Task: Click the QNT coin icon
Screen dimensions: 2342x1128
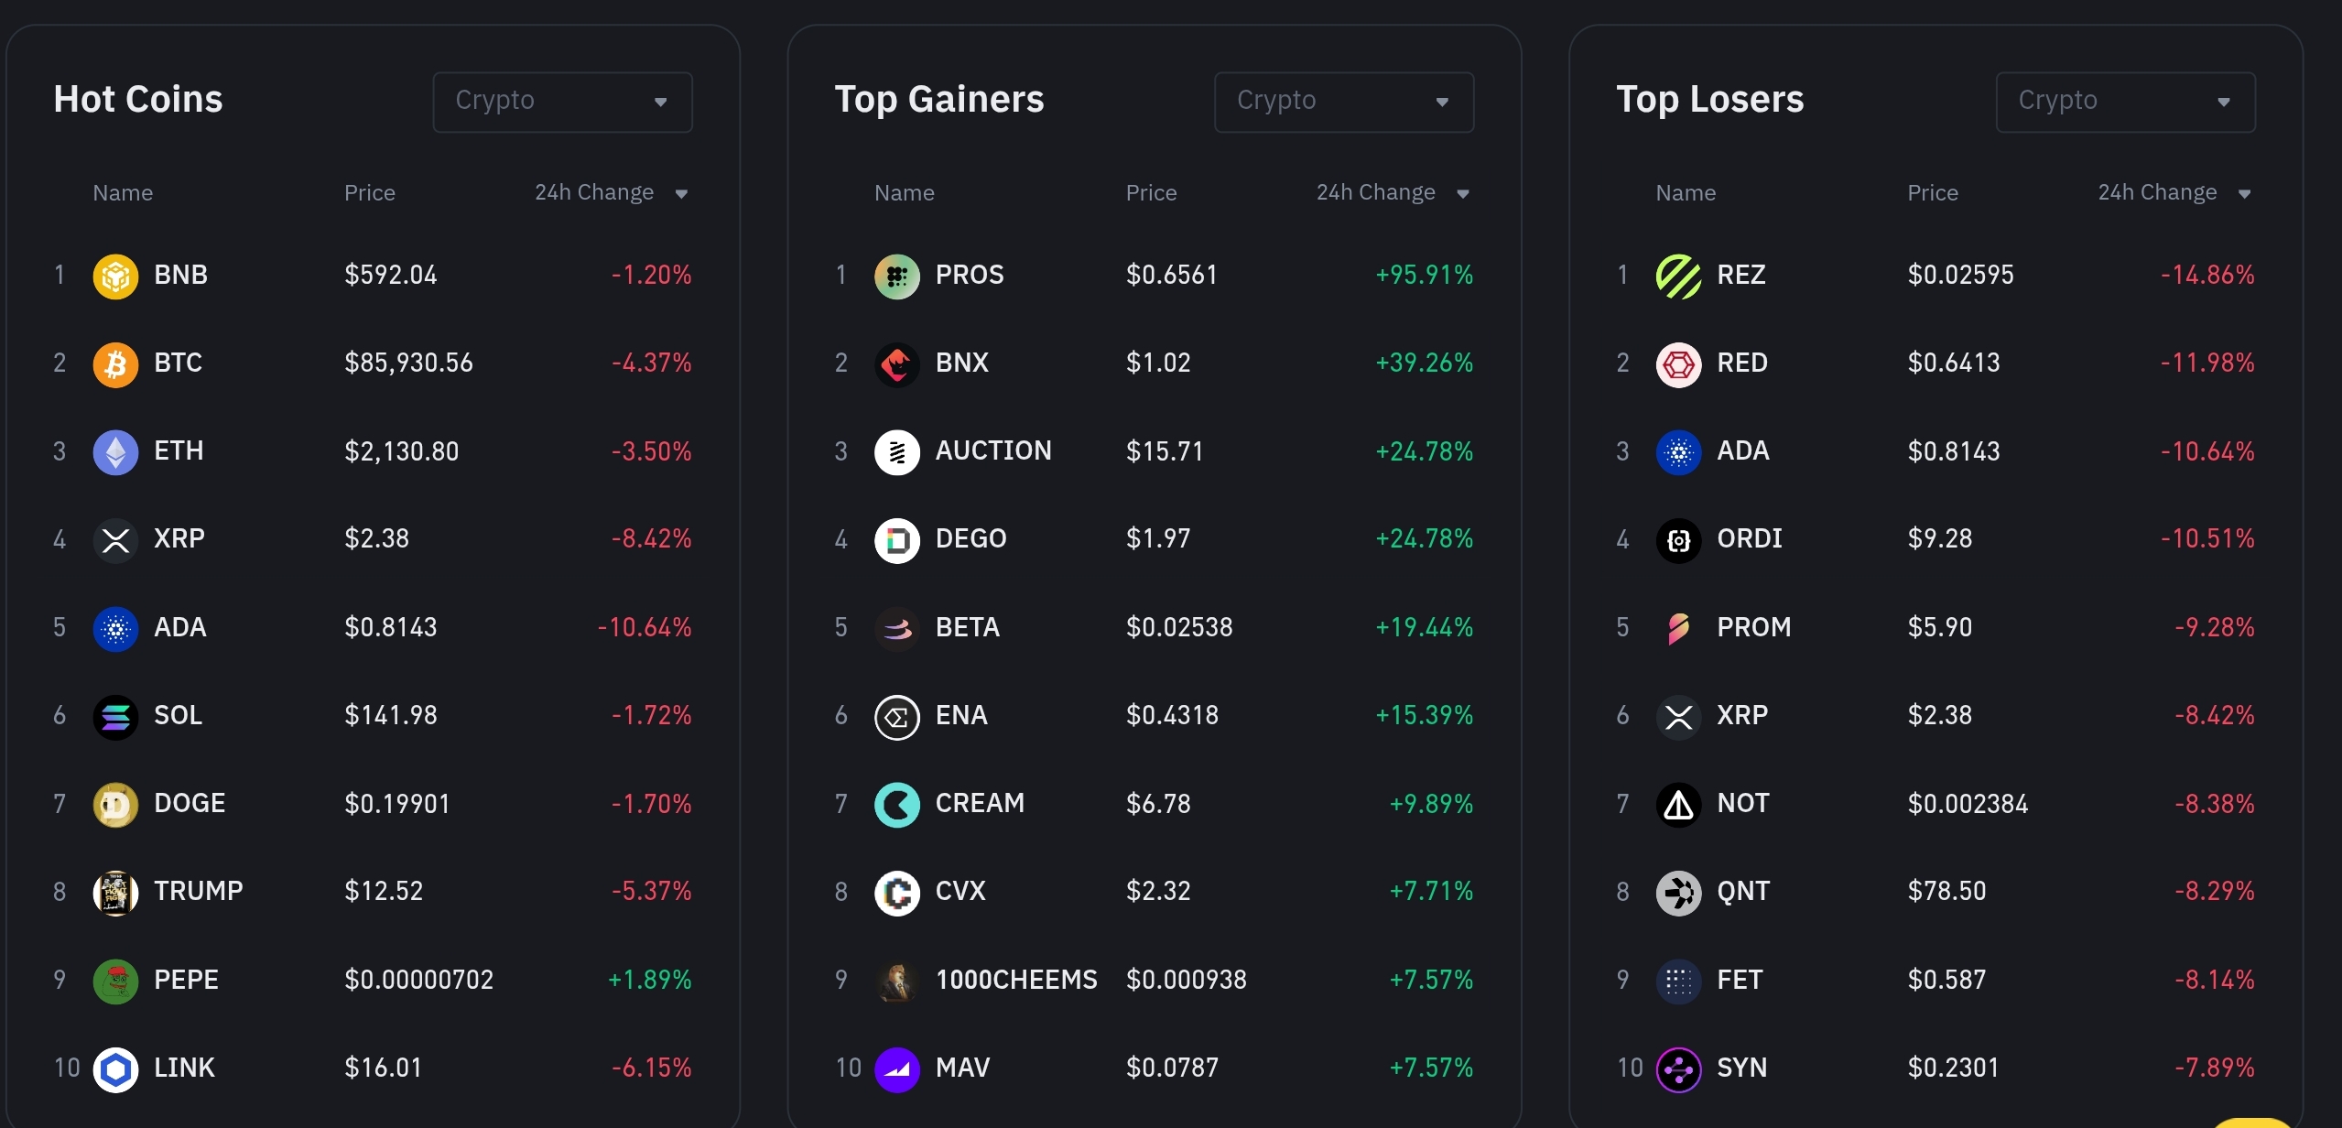Action: click(1678, 892)
